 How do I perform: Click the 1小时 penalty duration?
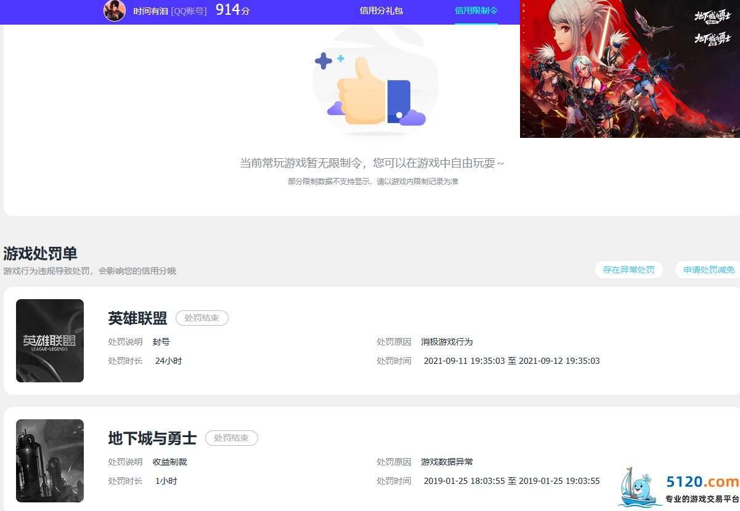point(166,481)
